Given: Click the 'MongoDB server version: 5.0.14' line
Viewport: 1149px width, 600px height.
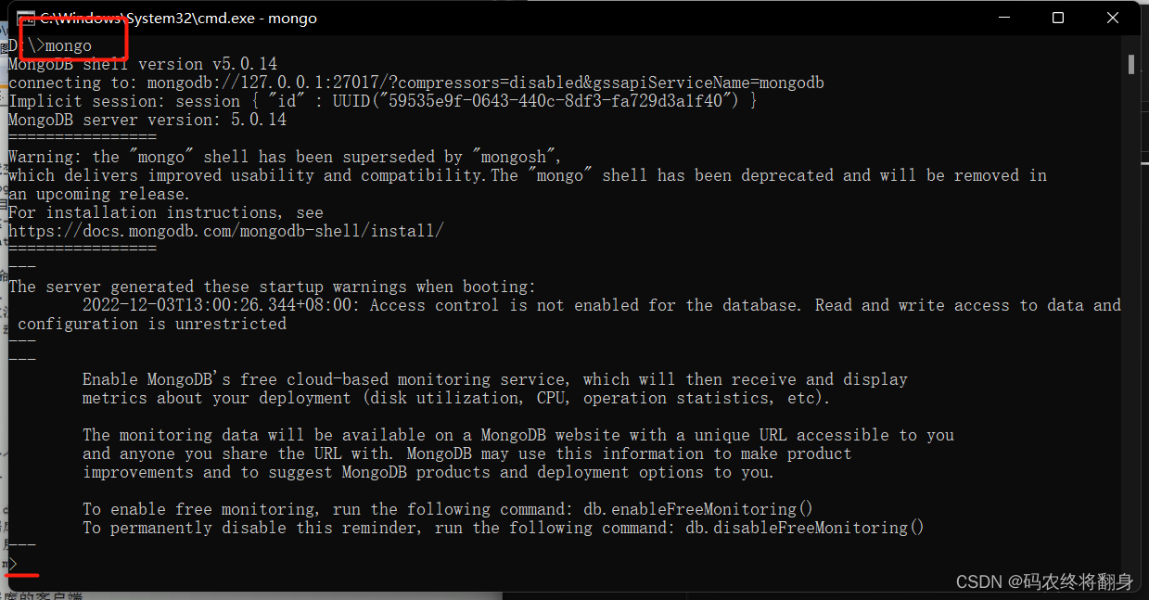Looking at the screenshot, I should (x=147, y=120).
